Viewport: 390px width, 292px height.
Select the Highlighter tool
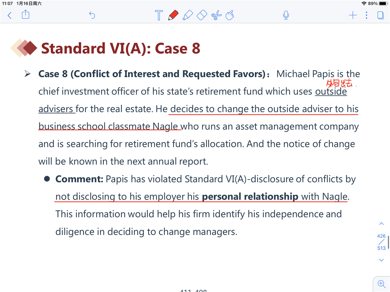(188, 15)
